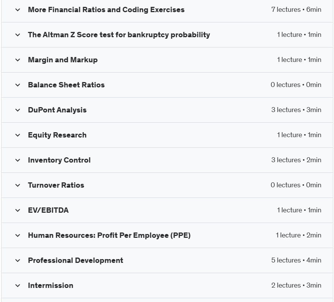Click the DuPont Analysis chevron arrow

click(x=18, y=110)
